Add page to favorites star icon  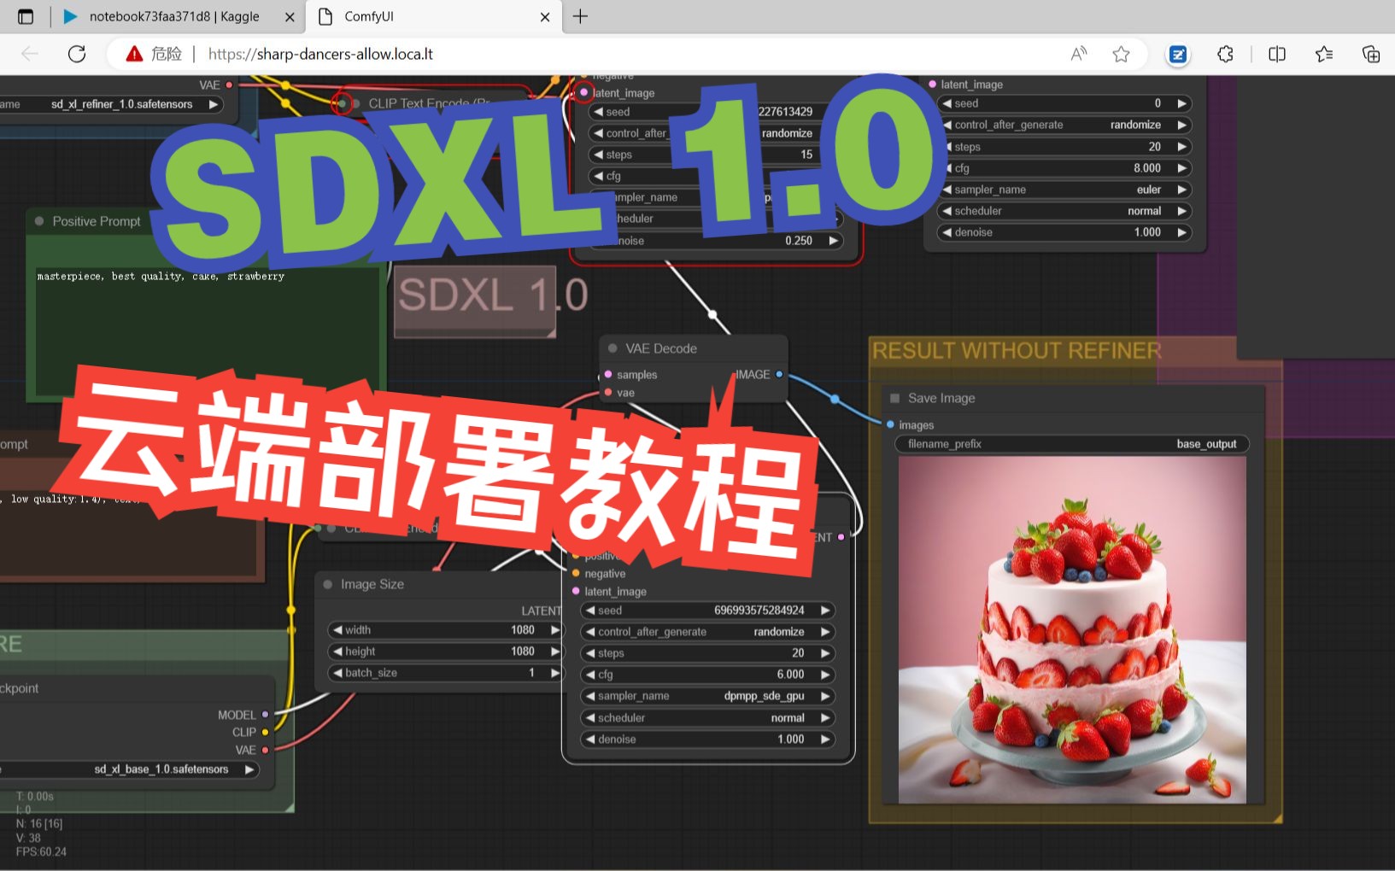1122,54
